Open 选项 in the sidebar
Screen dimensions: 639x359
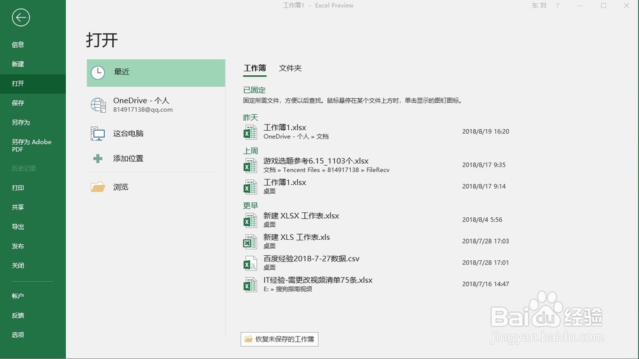pos(18,335)
